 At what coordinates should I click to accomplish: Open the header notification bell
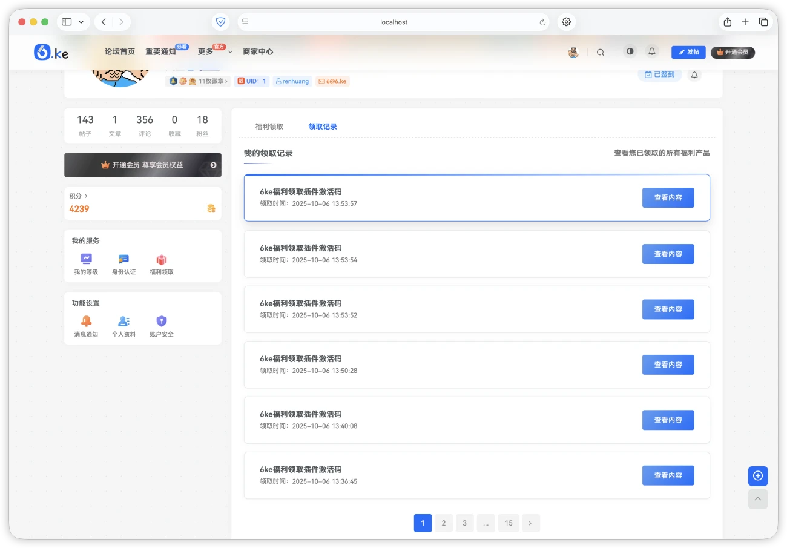pos(651,52)
